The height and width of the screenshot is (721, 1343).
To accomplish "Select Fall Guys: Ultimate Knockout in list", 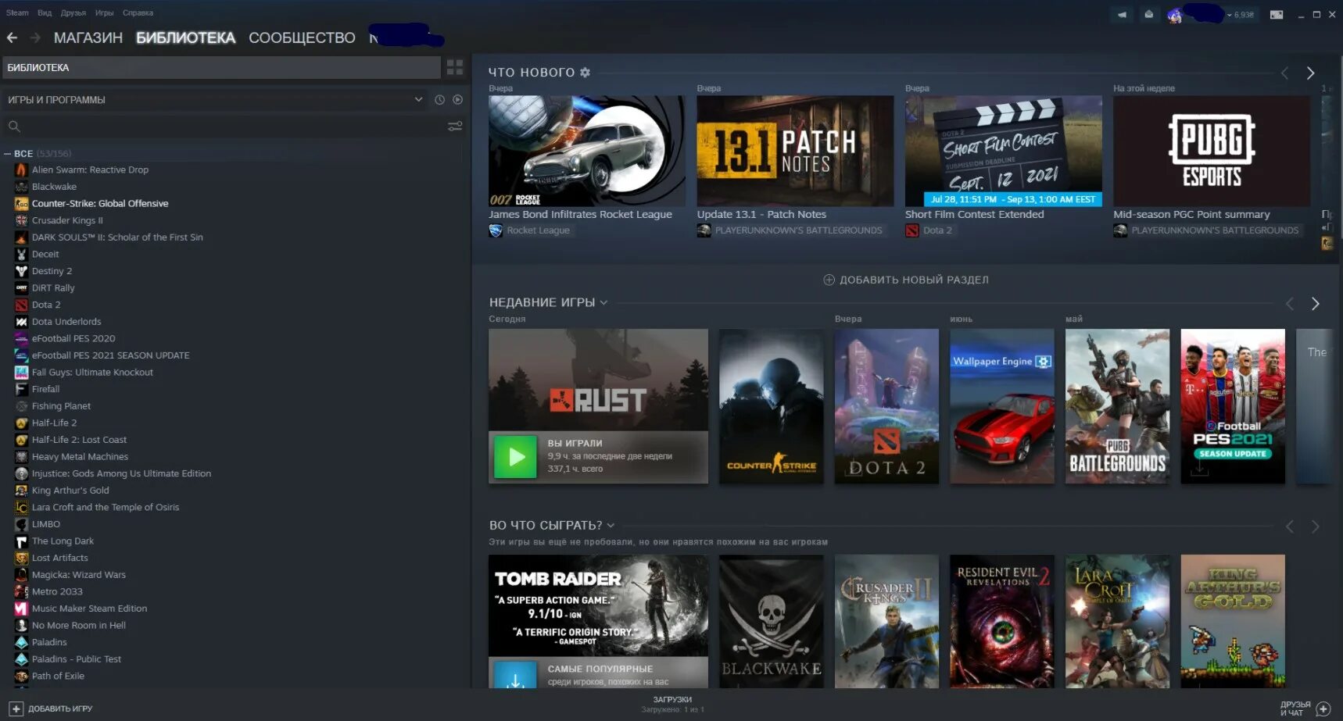I will click(92, 372).
